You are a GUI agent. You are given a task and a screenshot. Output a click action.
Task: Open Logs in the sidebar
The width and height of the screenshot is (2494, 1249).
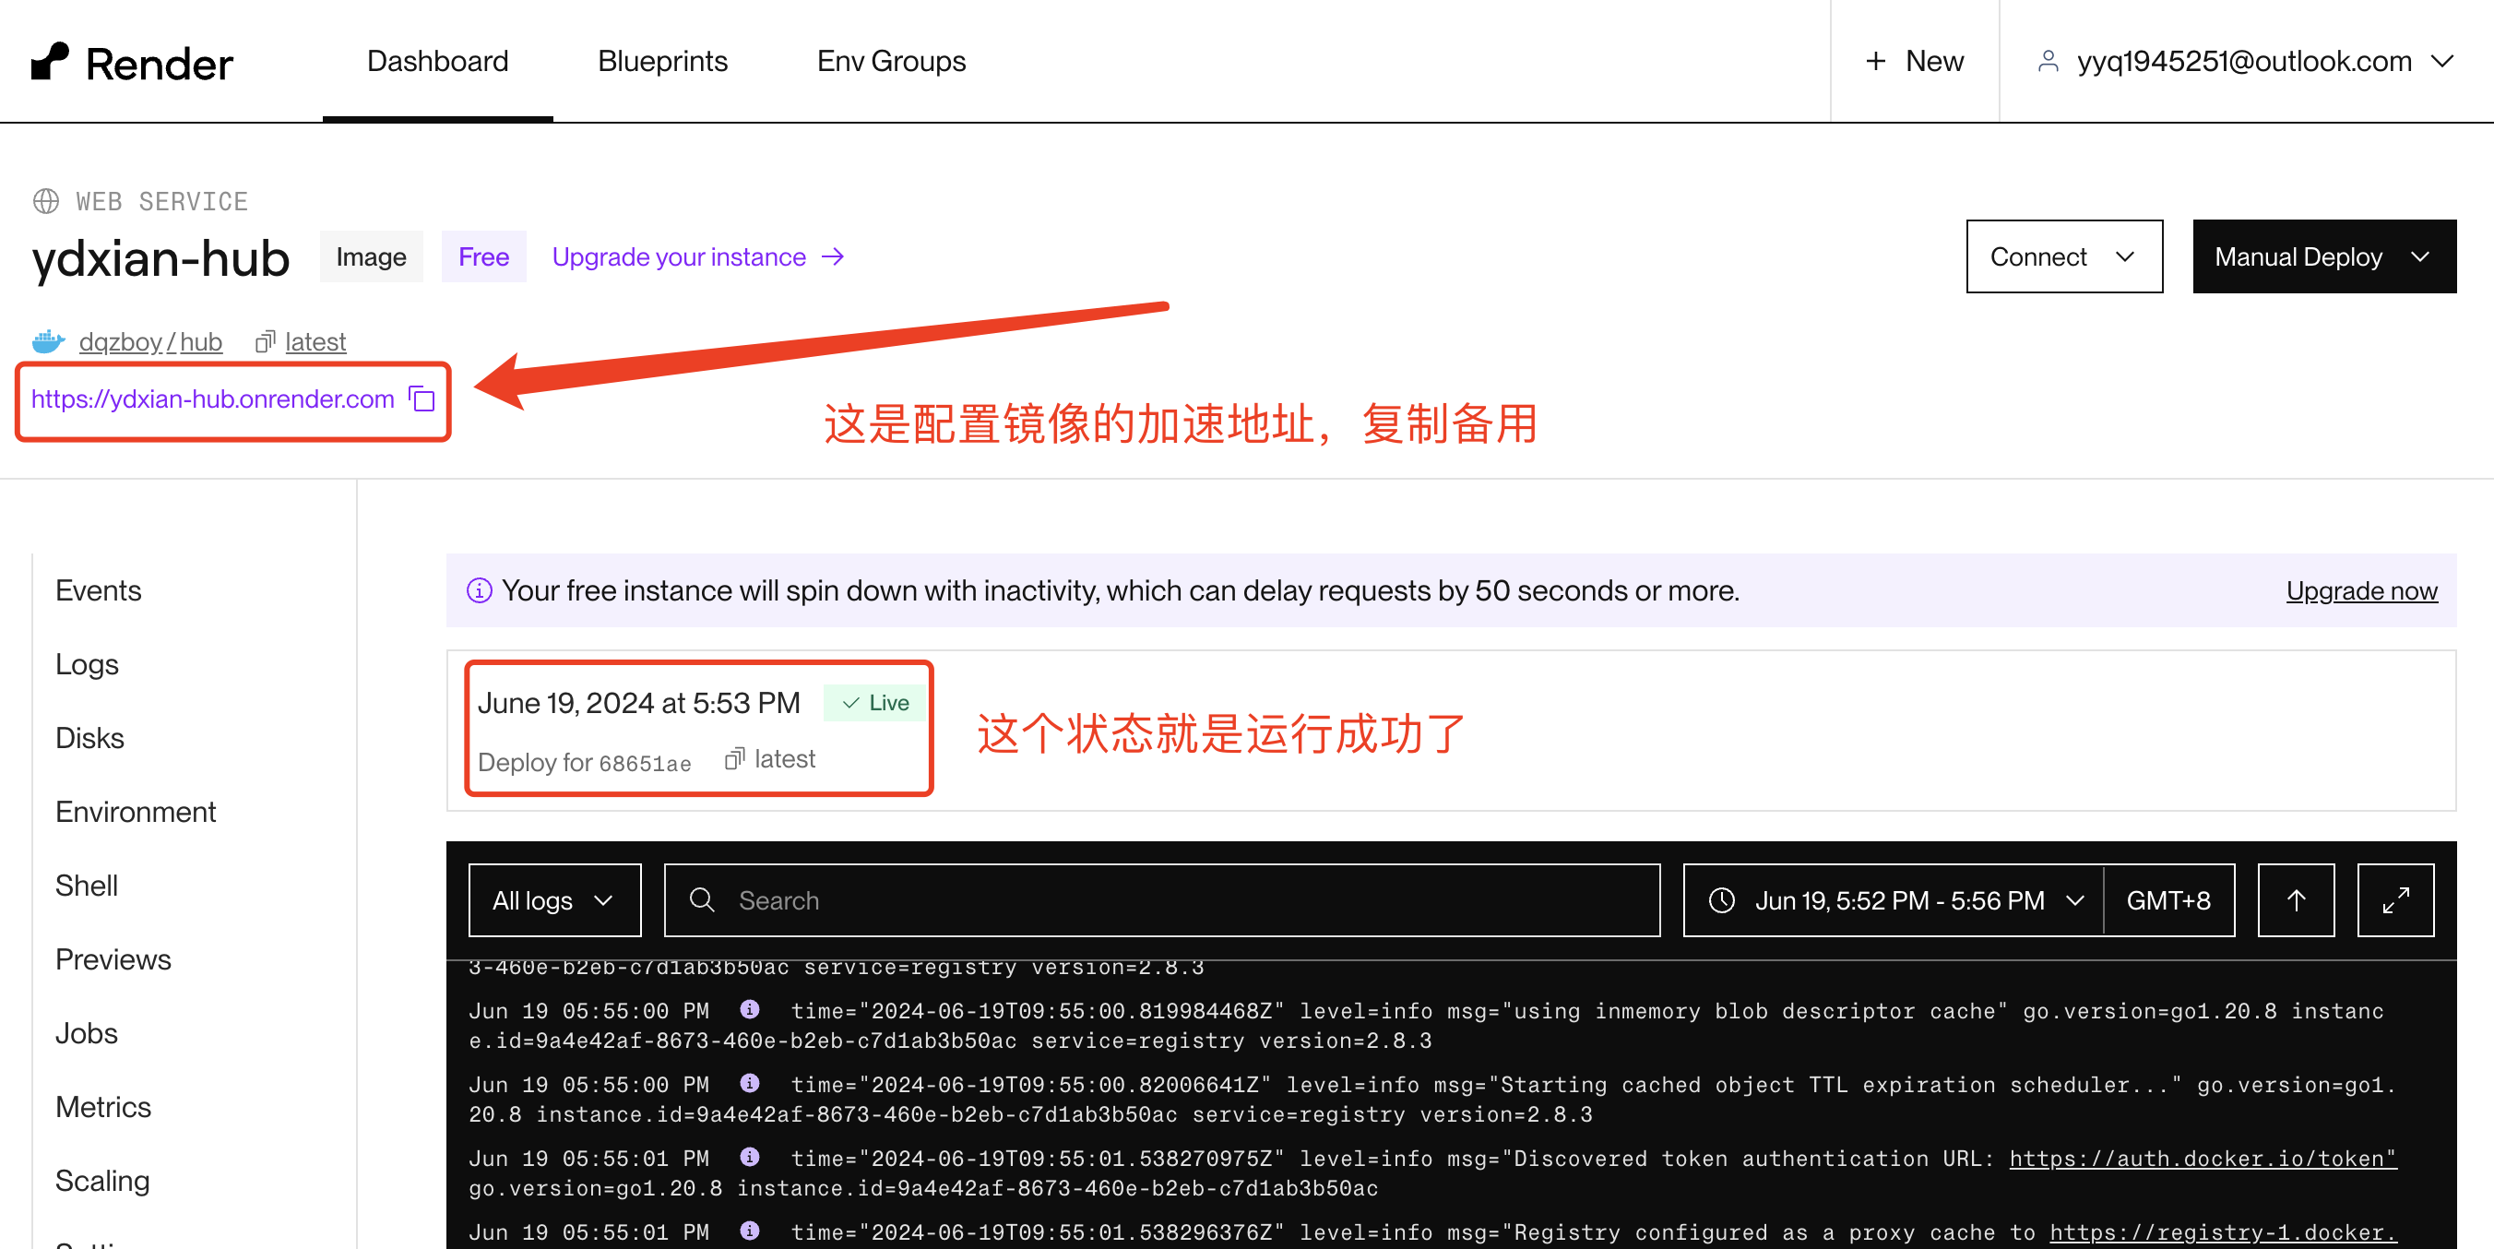(x=86, y=664)
